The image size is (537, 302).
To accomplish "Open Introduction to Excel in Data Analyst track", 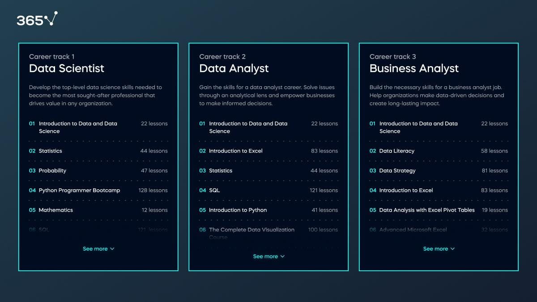I will pyautogui.click(x=236, y=151).
